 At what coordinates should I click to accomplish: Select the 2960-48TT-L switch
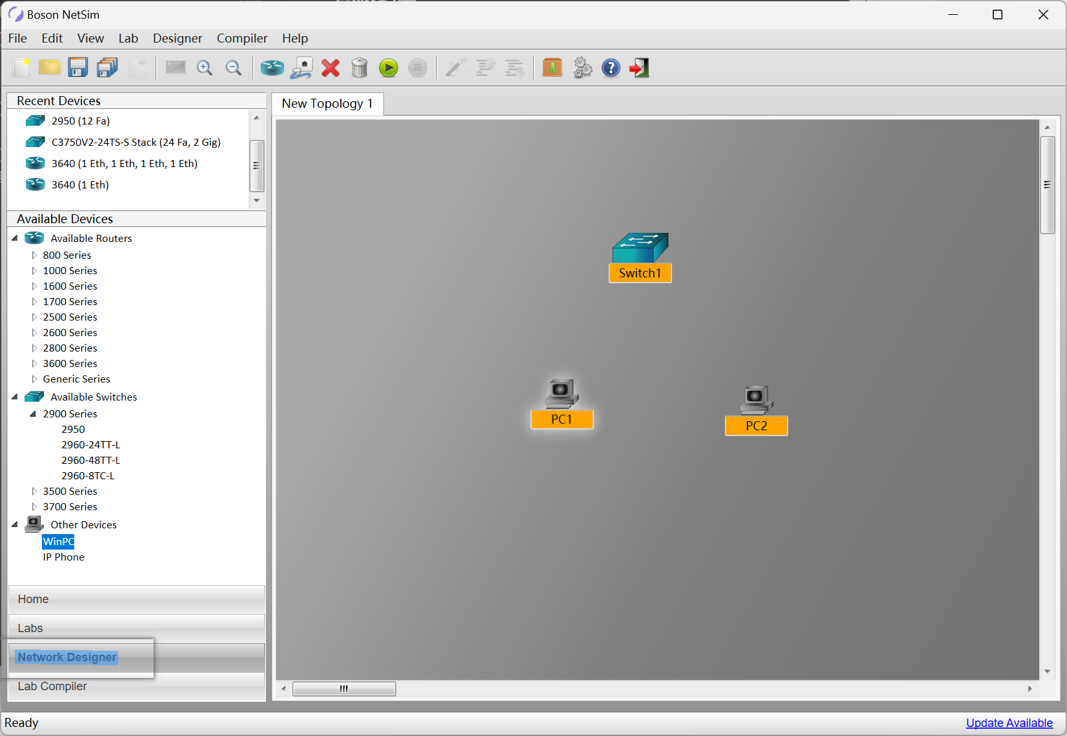point(91,461)
